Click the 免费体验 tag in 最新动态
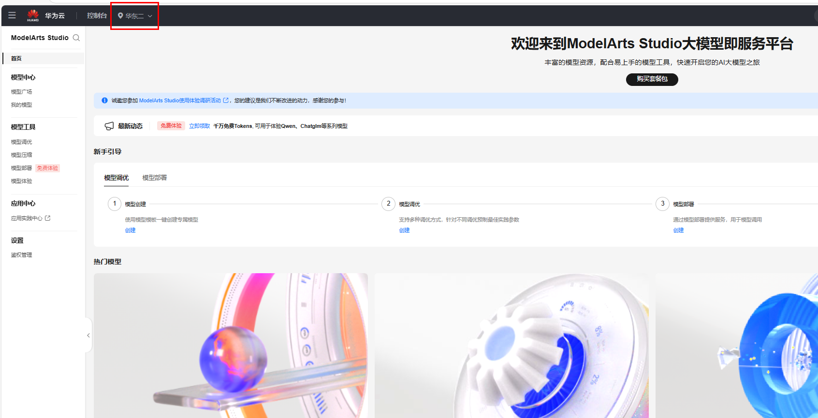This screenshot has height=418, width=818. (x=171, y=126)
